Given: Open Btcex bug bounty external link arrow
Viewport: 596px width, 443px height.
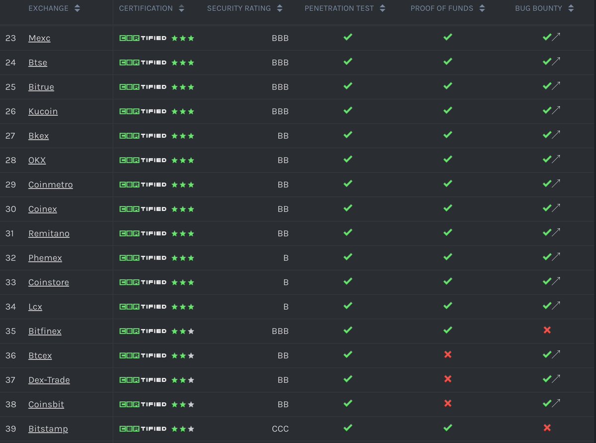Looking at the screenshot, I should point(556,354).
